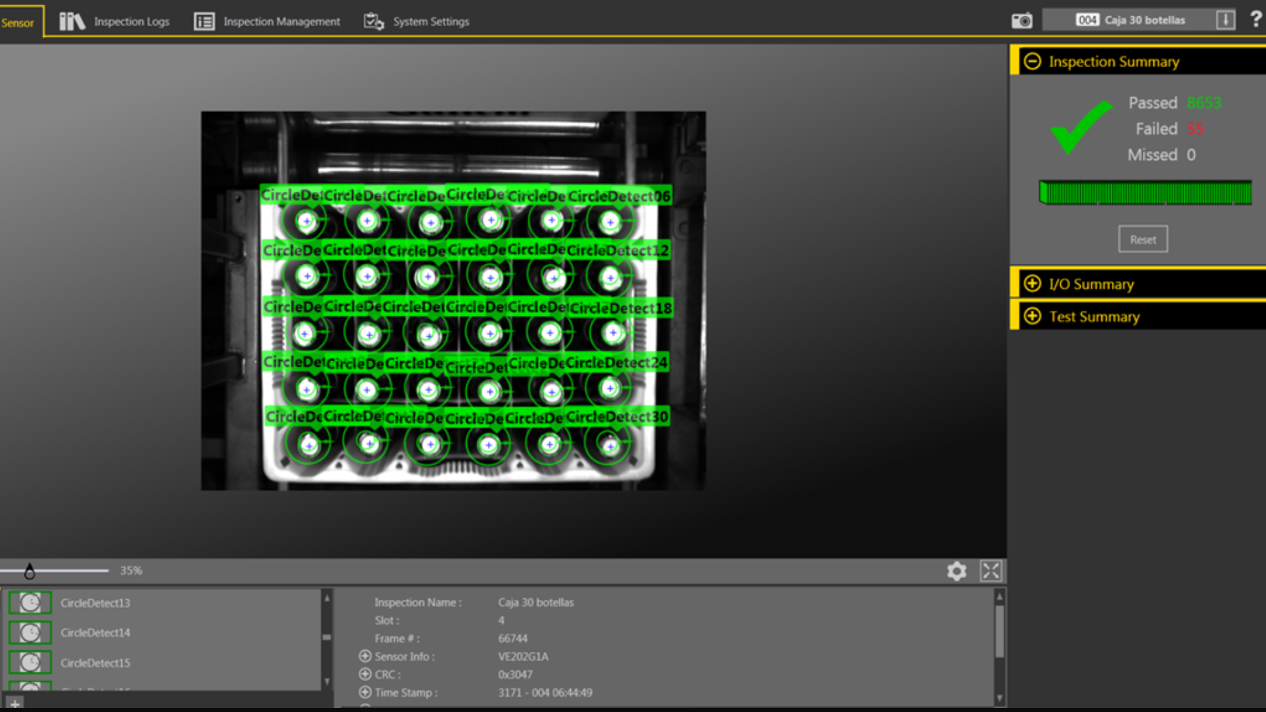The width and height of the screenshot is (1266, 712).
Task: Open image display settings gear
Action: [x=956, y=571]
